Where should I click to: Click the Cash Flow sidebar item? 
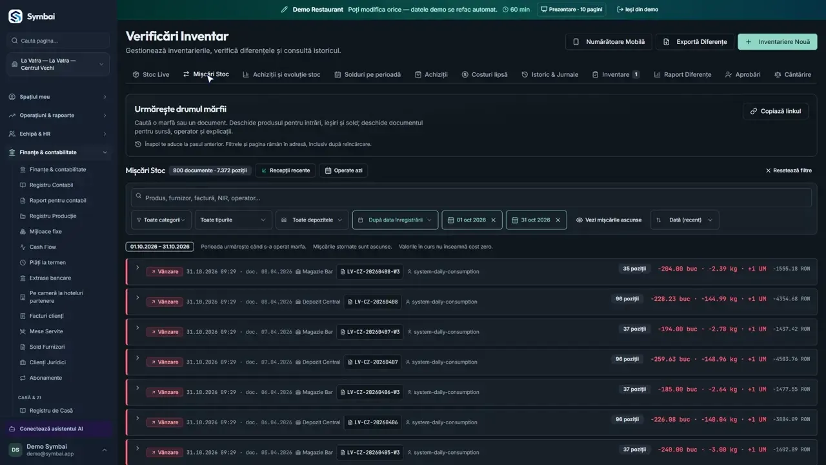[x=43, y=247]
